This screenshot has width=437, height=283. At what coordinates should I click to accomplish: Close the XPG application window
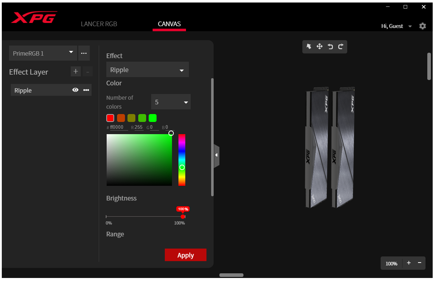point(424,7)
